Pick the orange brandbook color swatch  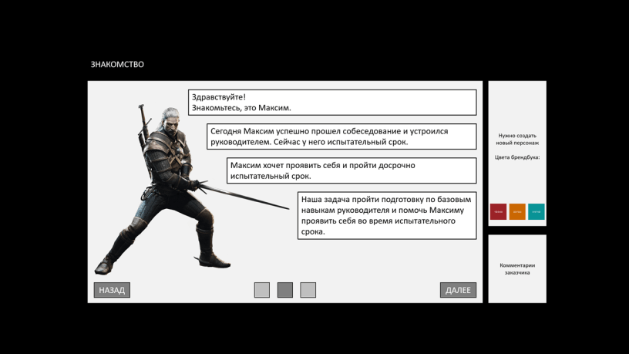click(x=517, y=211)
